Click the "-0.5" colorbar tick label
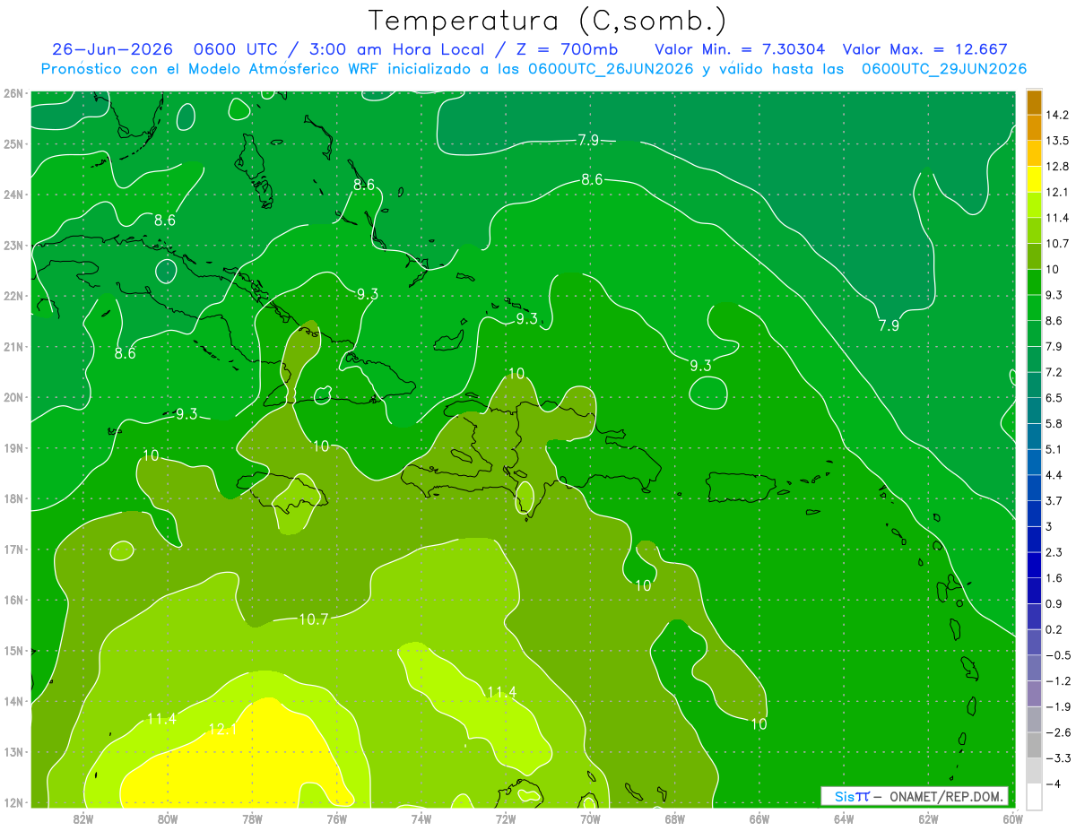Image resolution: width=1076 pixels, height=831 pixels. click(1058, 654)
